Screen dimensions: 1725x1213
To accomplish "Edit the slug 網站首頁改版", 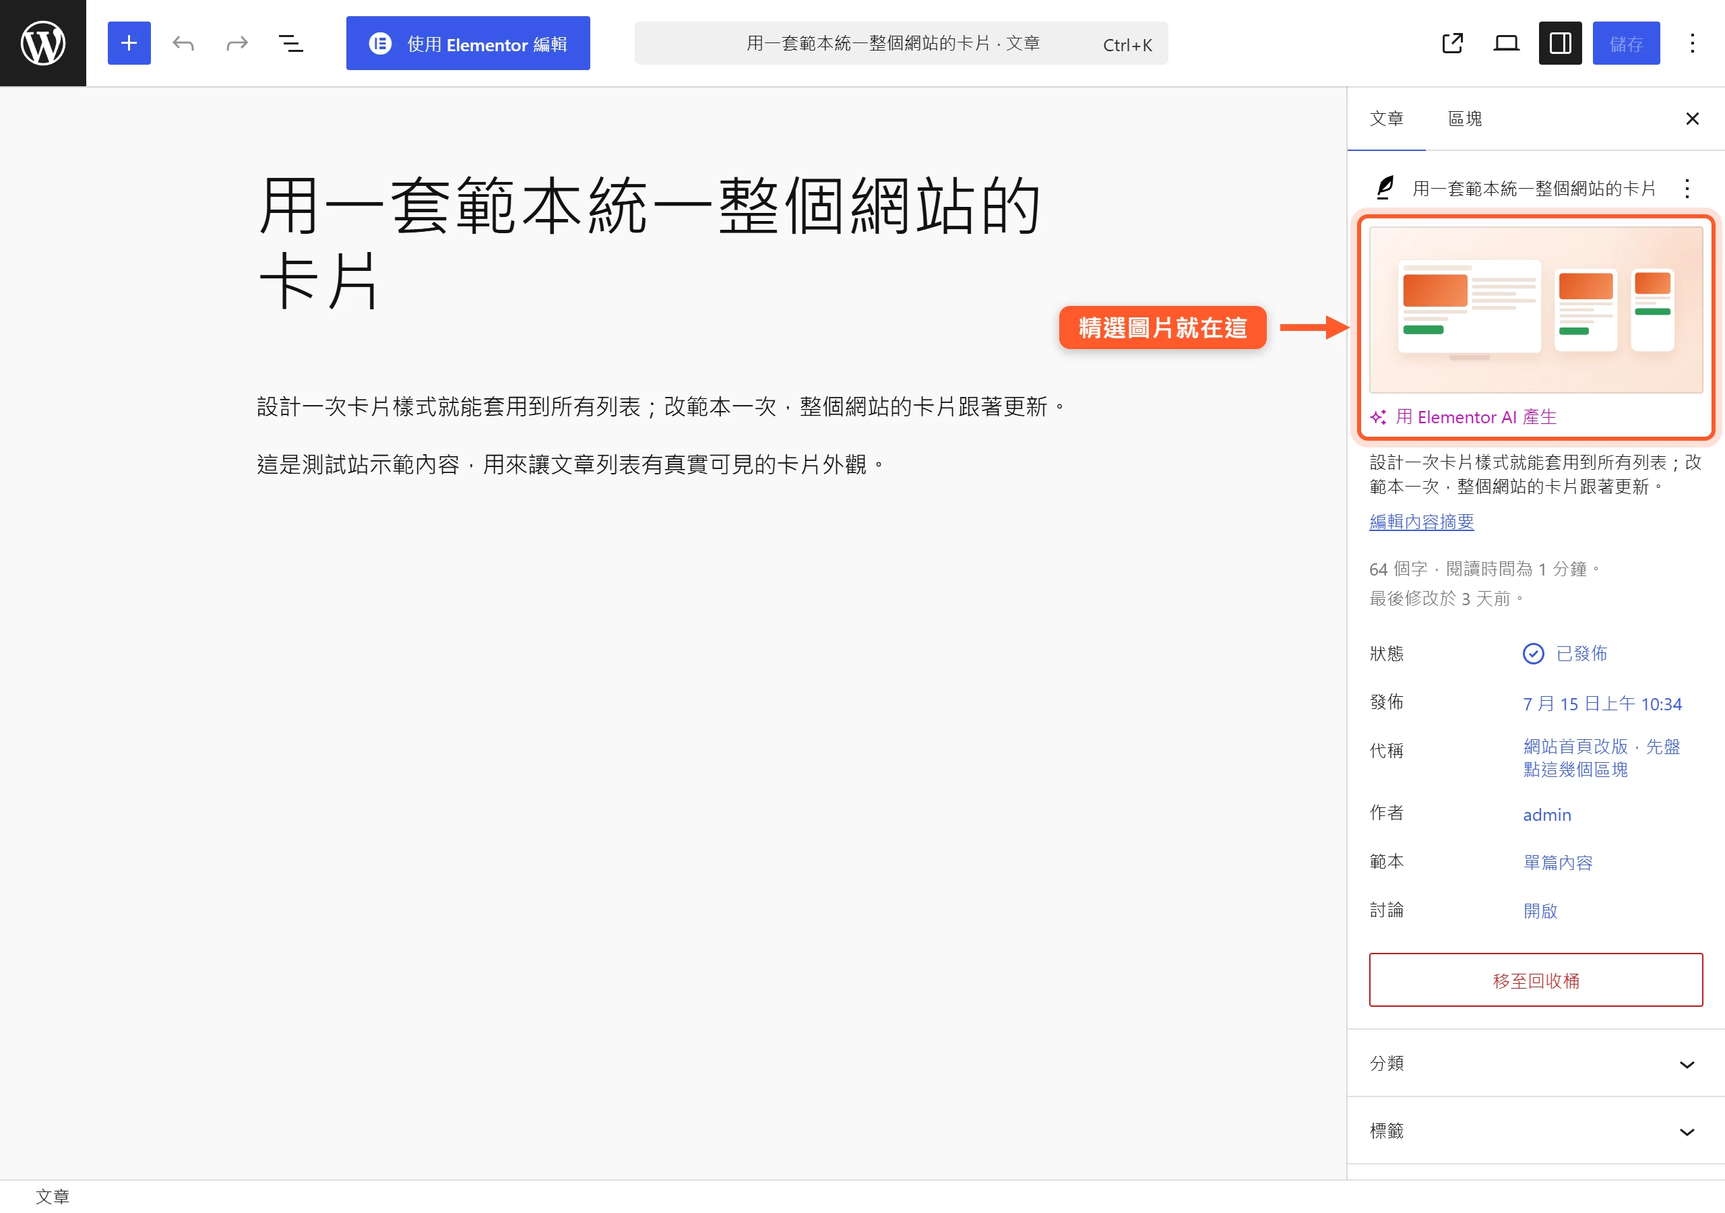I will pyautogui.click(x=1602, y=758).
